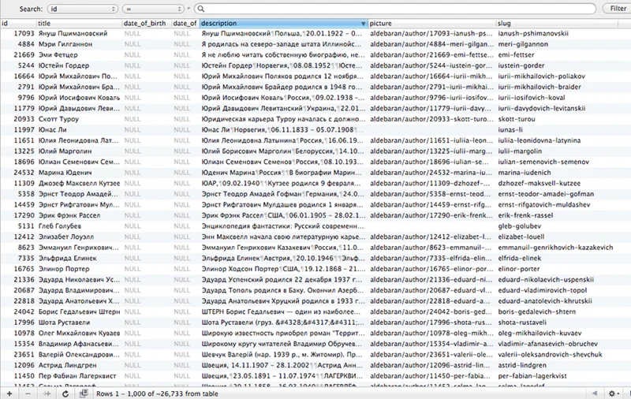
Task: Select title 'Эльфрида Елинек'
Action: 68,258
